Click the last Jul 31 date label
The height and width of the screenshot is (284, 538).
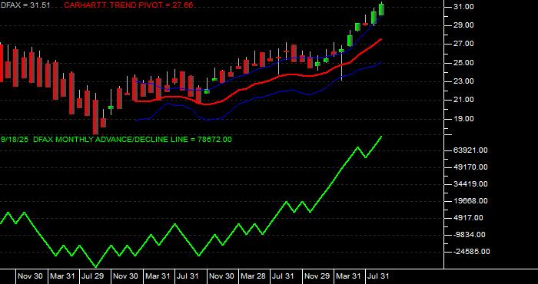click(x=378, y=276)
